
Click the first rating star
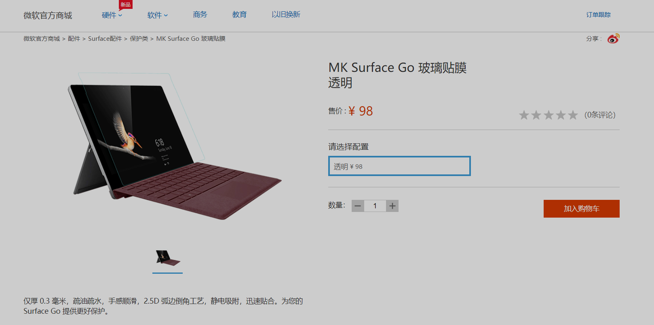click(524, 115)
